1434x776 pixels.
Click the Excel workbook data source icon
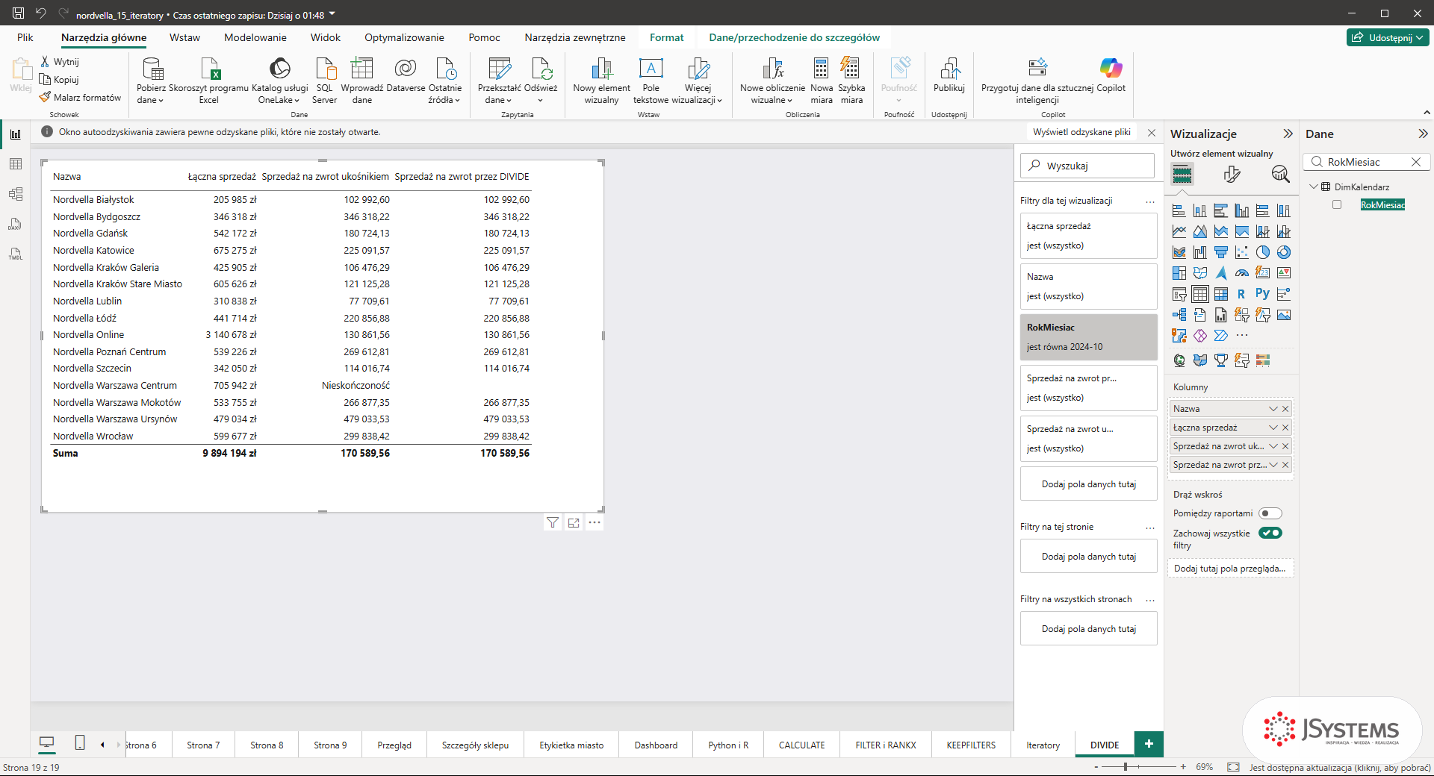209,81
